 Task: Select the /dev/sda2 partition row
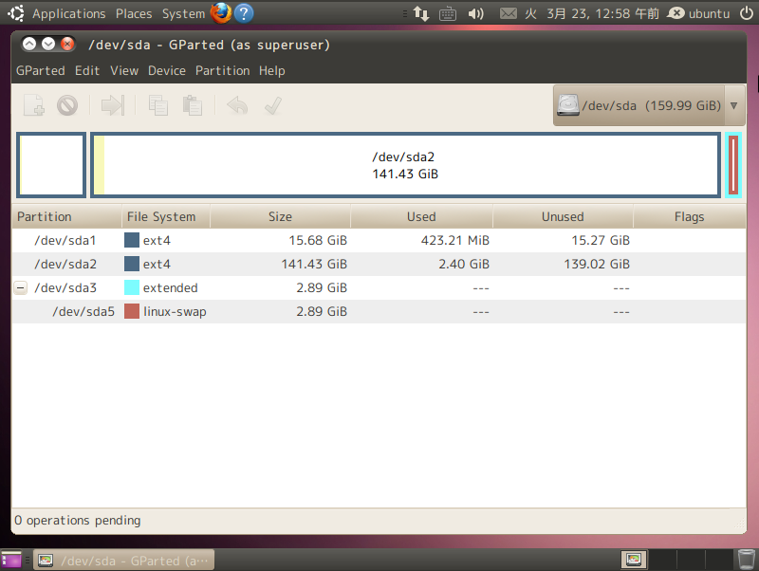pos(379,265)
